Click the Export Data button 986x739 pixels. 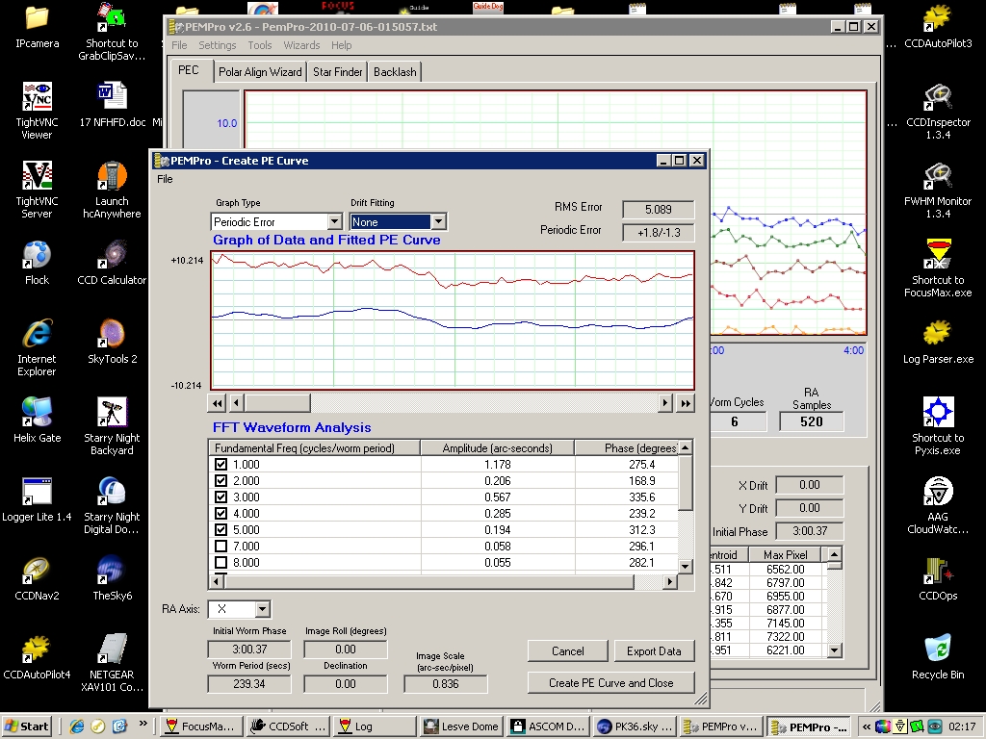coord(654,651)
